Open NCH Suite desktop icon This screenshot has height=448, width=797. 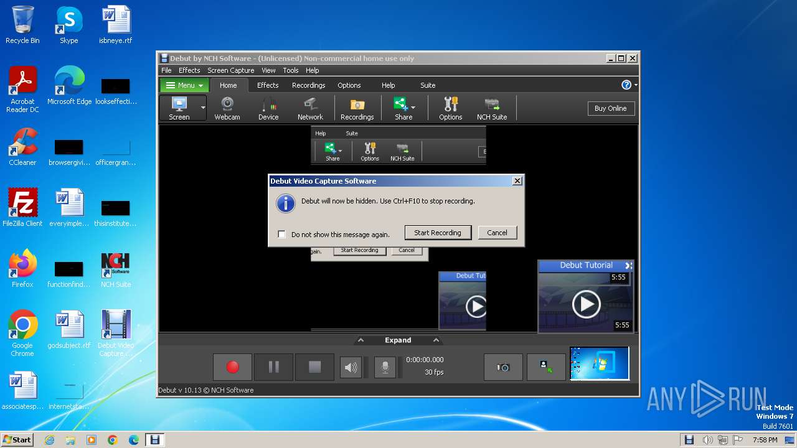tap(116, 269)
